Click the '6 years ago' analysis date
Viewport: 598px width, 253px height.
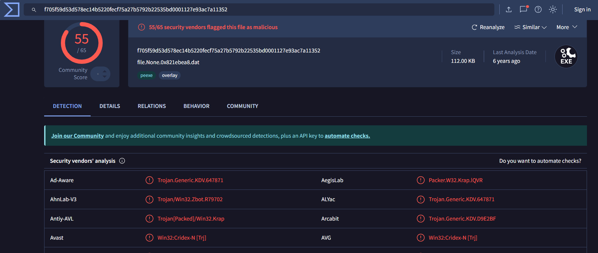tap(506, 61)
